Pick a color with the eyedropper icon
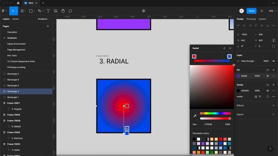The width and height of the screenshot is (278, 156). (195, 116)
